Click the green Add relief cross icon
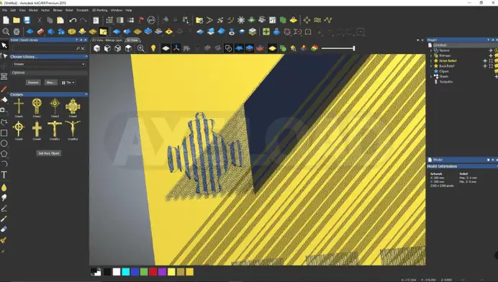 266,32
